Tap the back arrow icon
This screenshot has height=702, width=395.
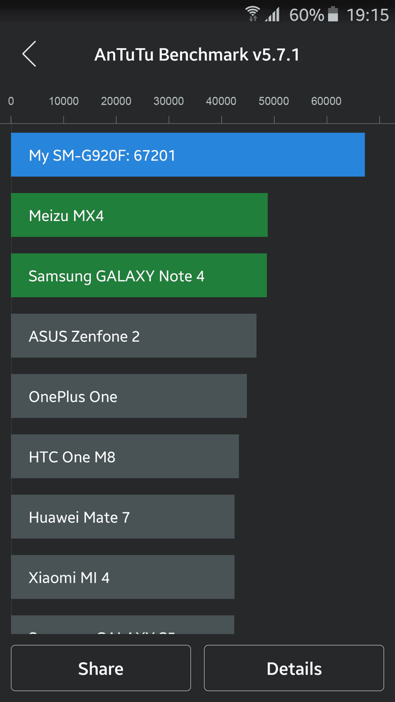[29, 54]
